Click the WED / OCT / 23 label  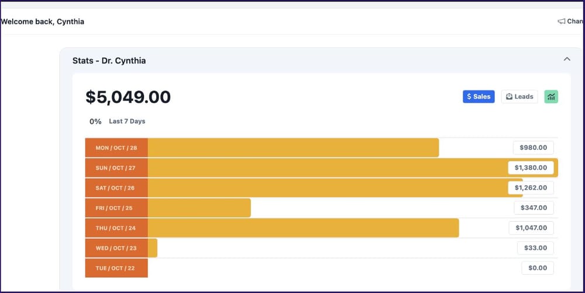click(x=116, y=248)
